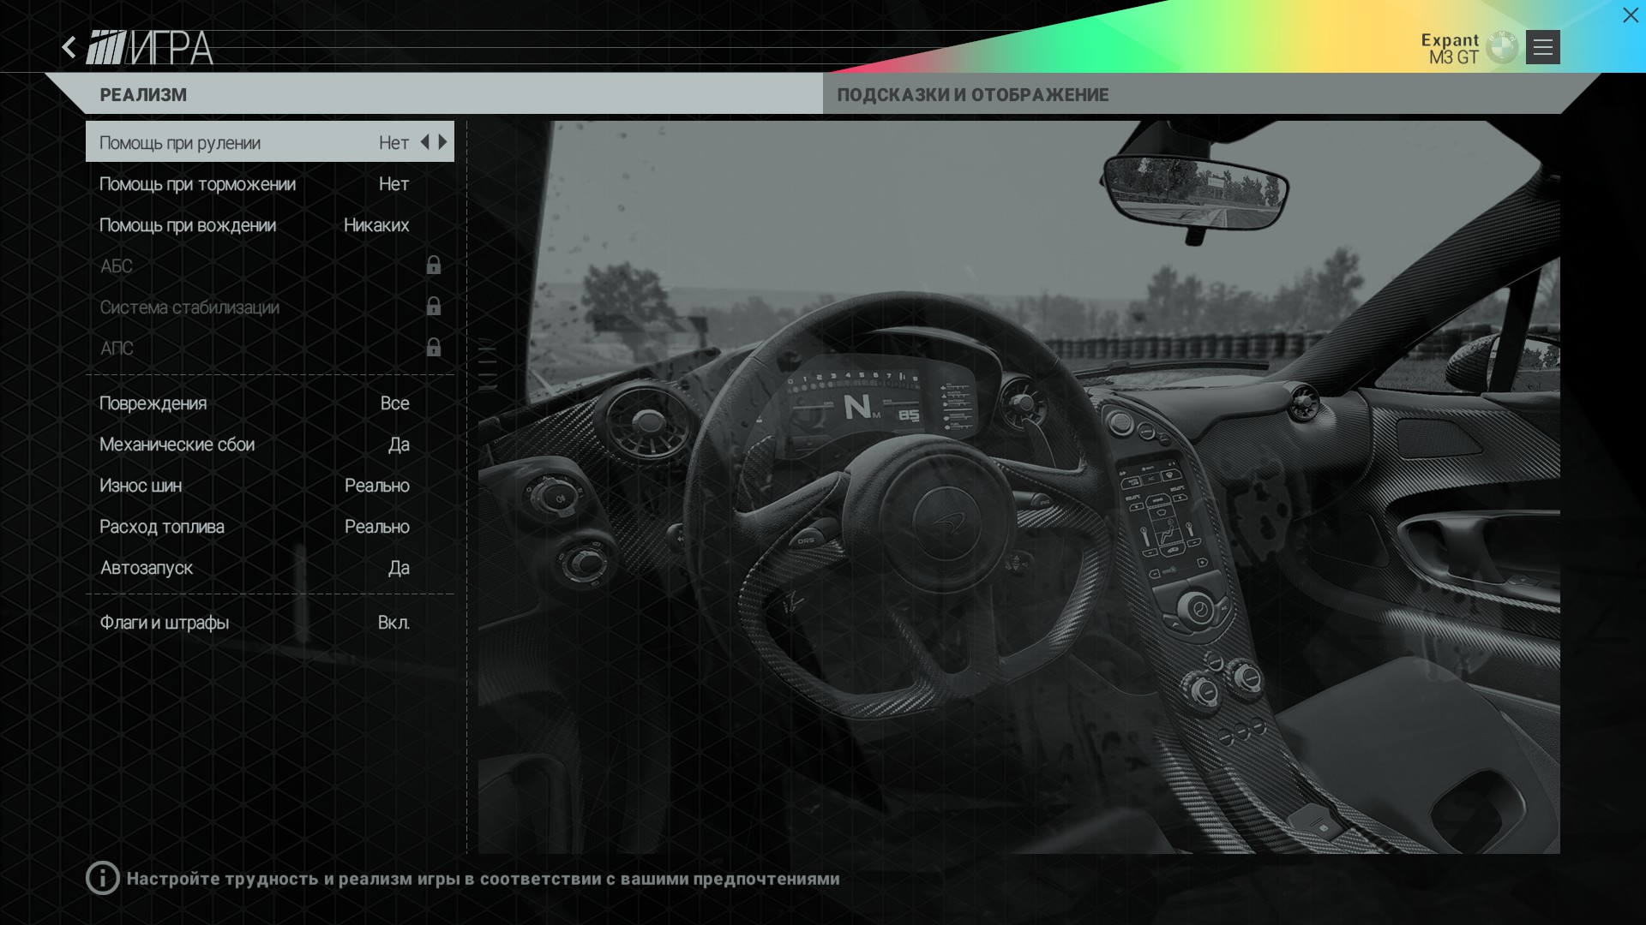
Task: Open the РЕАЛИЗМ tab
Action: 144,95
